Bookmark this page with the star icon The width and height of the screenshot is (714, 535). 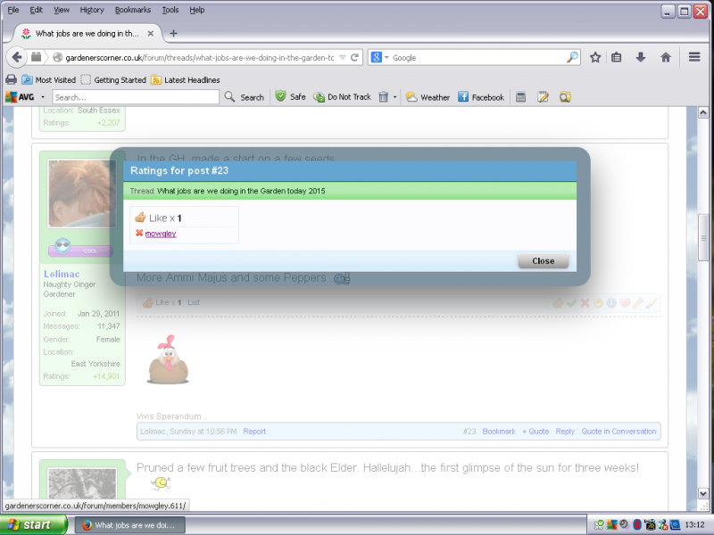point(595,57)
